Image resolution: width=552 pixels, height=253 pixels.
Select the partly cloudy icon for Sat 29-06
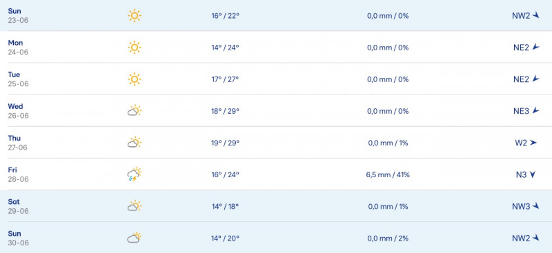(x=135, y=206)
